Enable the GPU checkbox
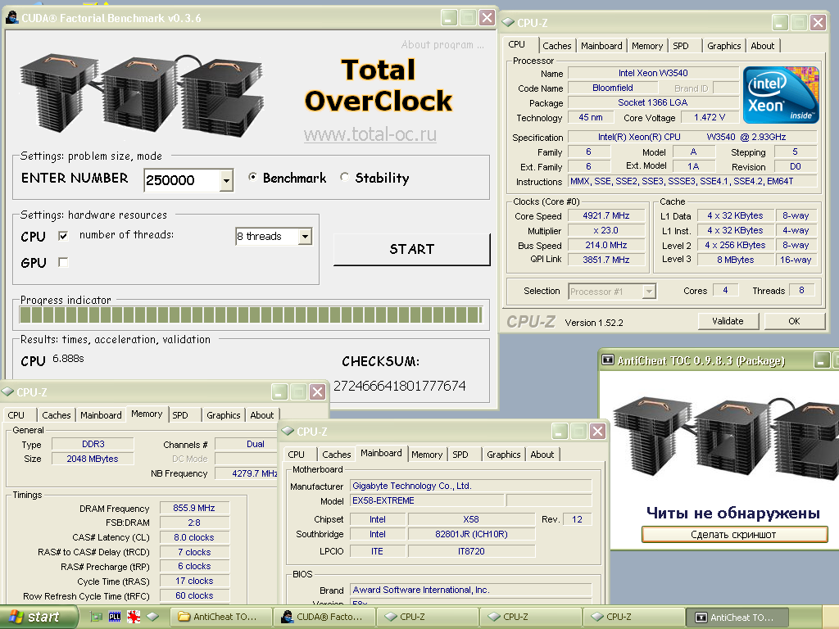839x629 pixels. click(63, 262)
